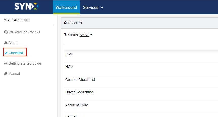Open the Manual link
The image size is (218, 117).
14,74
